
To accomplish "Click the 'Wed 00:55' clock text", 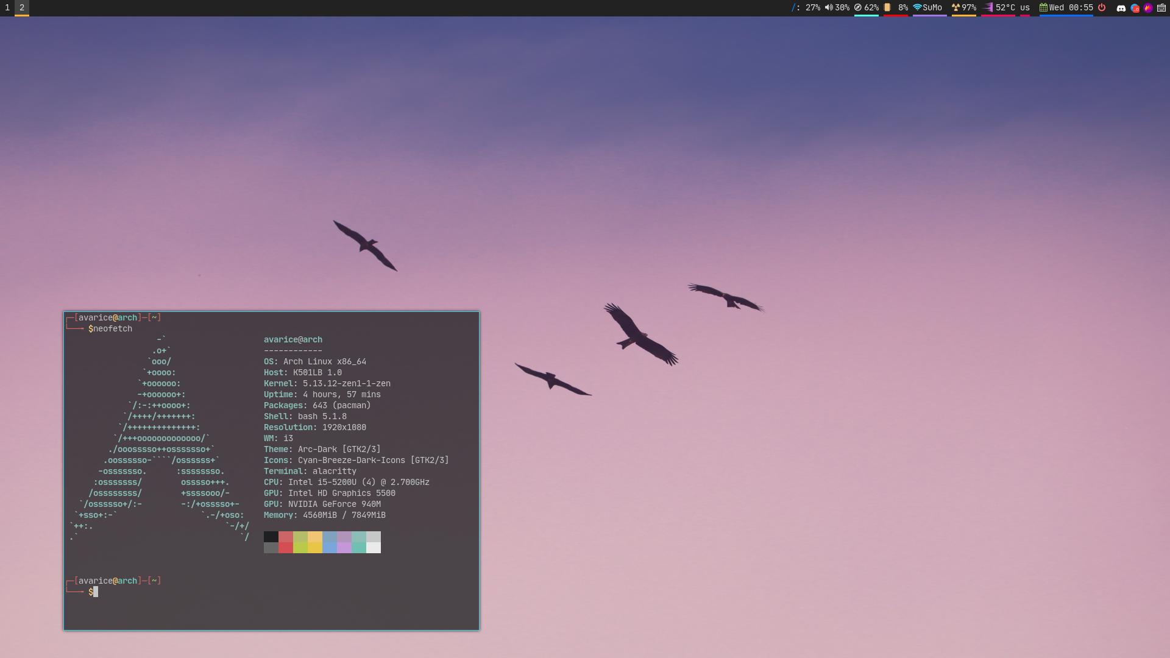I will click(1071, 8).
